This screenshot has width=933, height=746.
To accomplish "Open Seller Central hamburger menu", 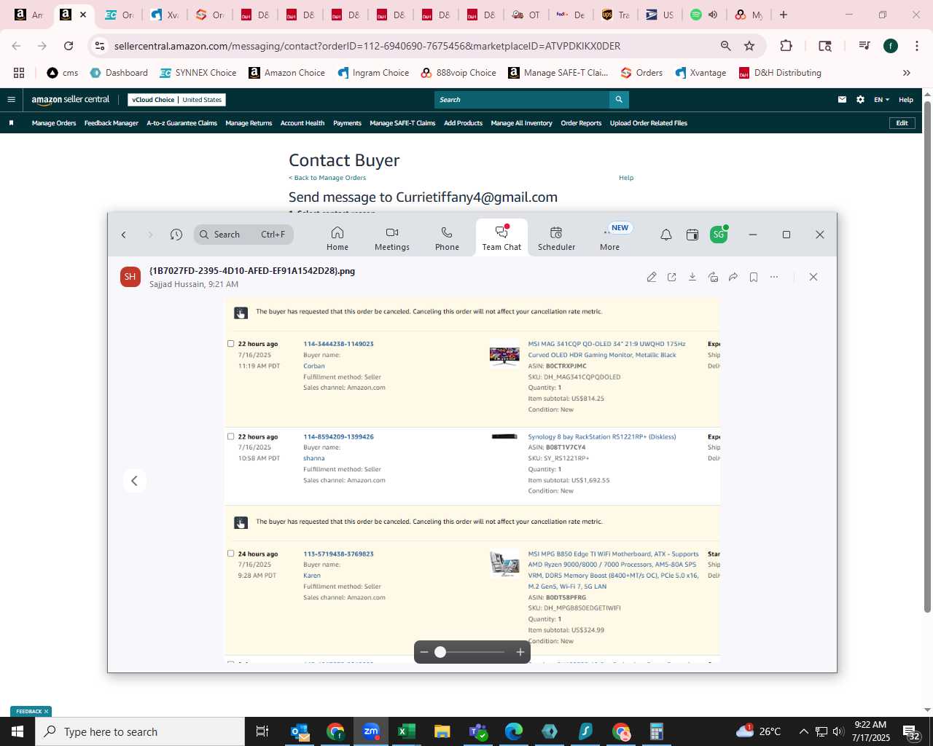I will (11, 100).
